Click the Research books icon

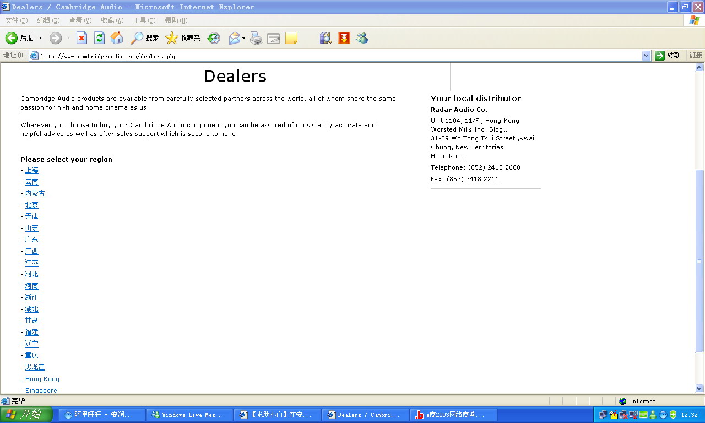(326, 38)
